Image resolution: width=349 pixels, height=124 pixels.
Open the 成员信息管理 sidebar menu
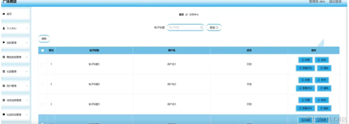pos(15,100)
